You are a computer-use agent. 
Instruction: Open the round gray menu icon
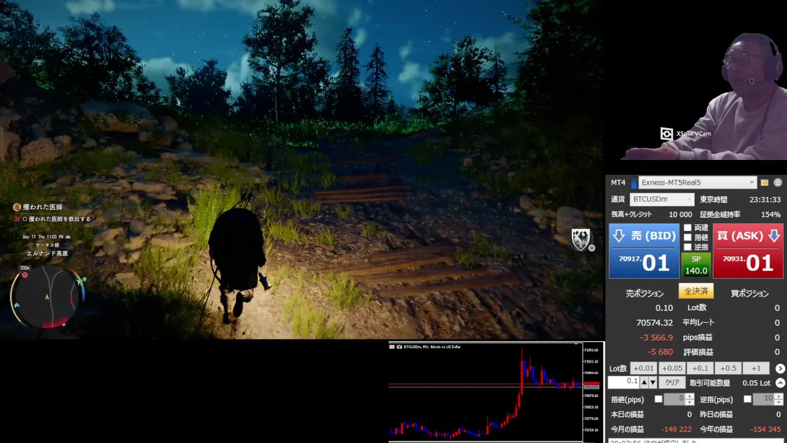[x=778, y=183]
